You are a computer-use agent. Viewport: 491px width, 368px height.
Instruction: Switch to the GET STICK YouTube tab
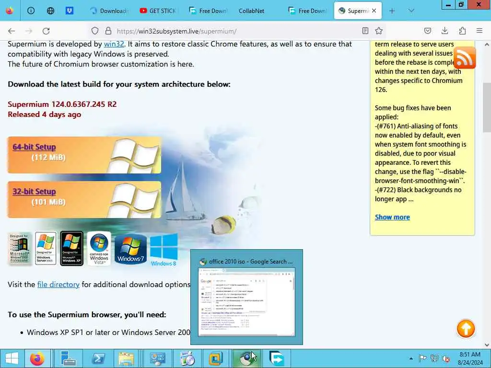coord(158,11)
